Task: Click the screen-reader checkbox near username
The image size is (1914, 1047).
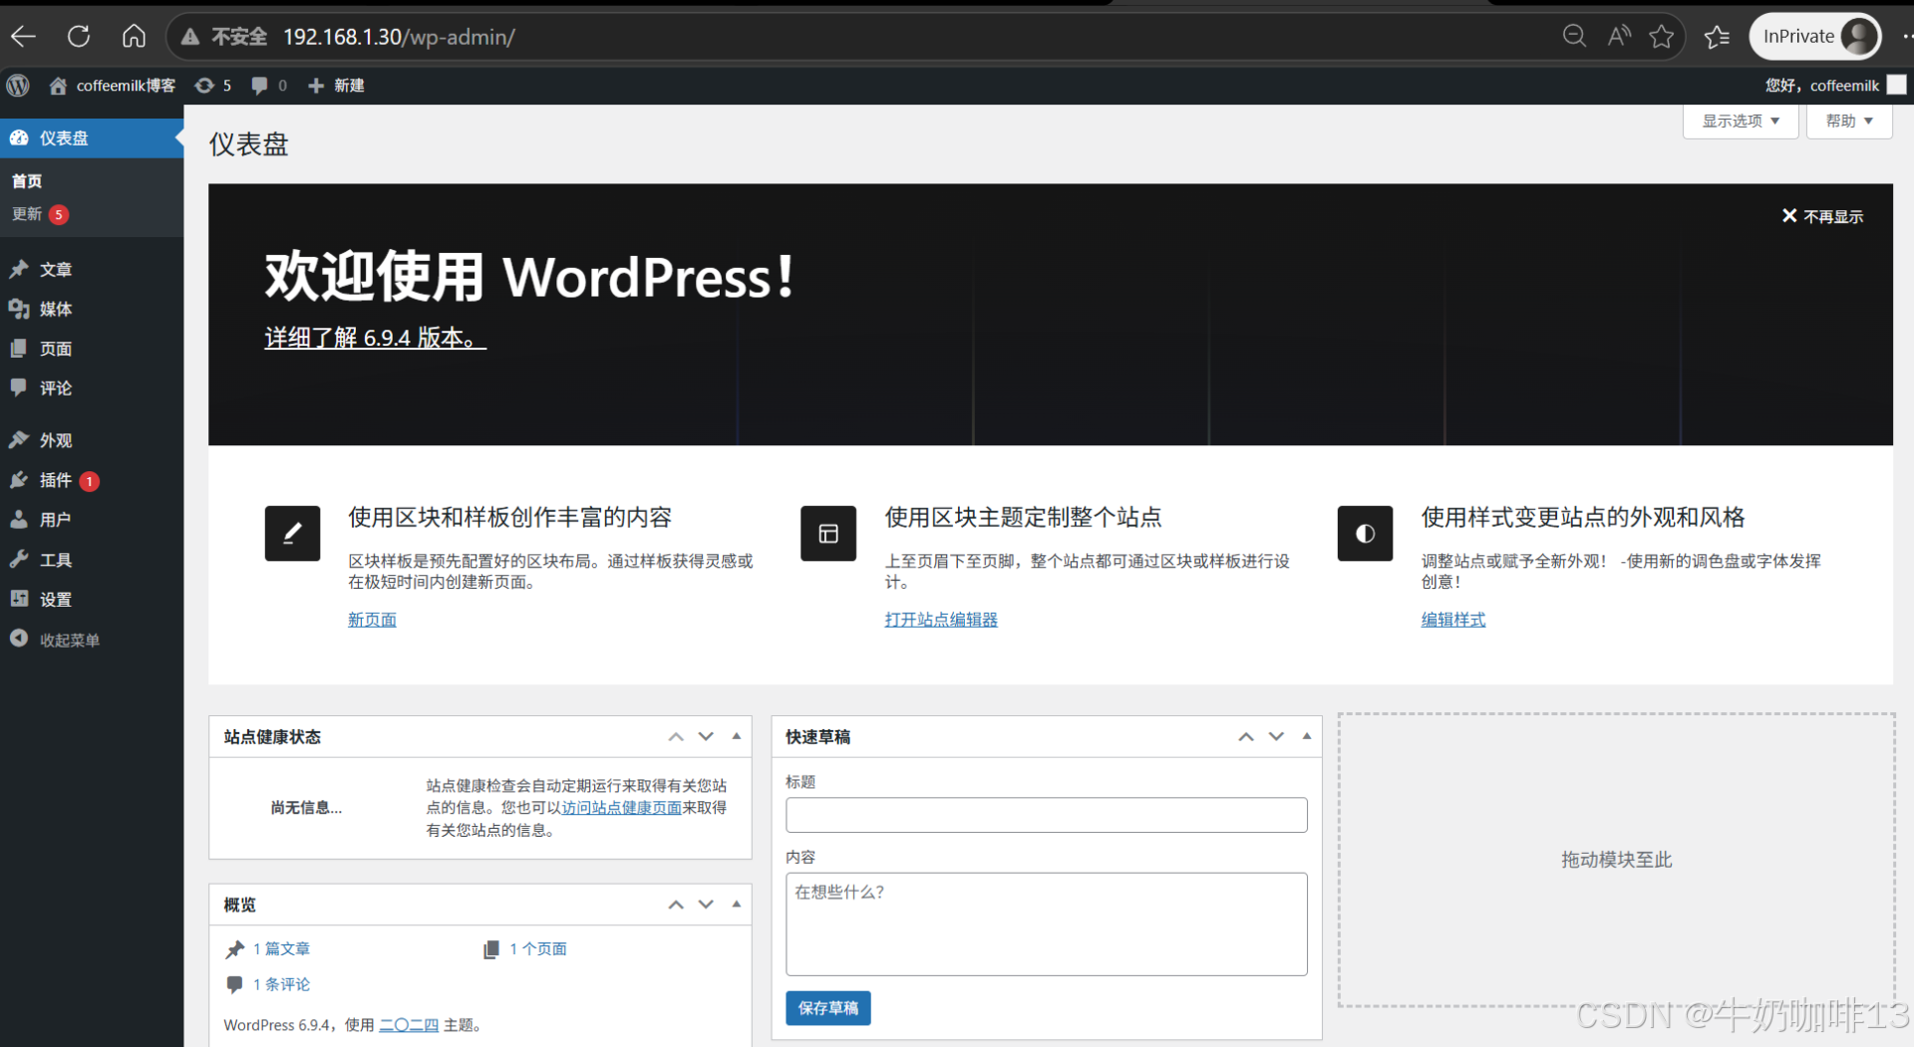Action: 1897,86
